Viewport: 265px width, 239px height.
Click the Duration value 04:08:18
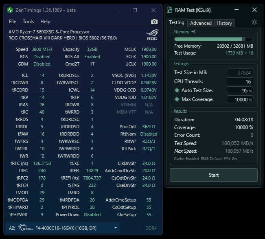click(x=244, y=120)
